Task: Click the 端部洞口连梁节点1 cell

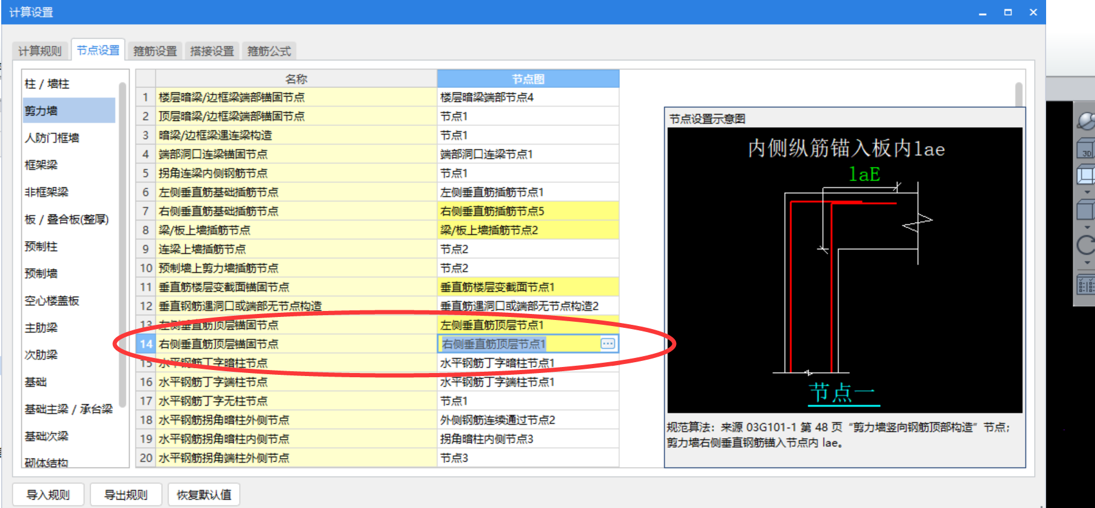Action: pos(528,154)
